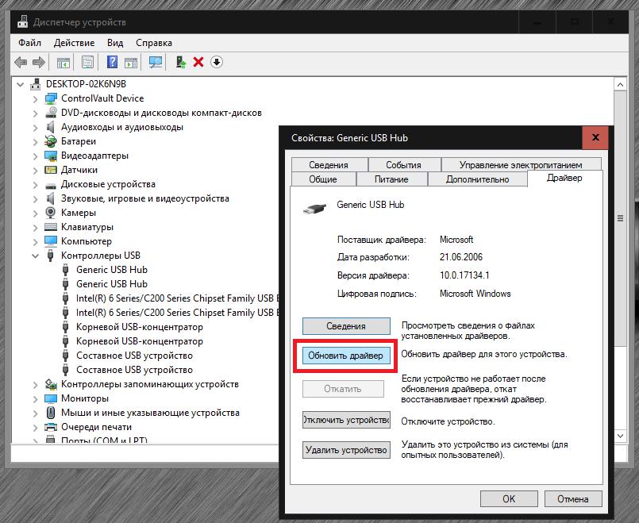Click the Датчики sensors icon
Image resolution: width=639 pixels, height=523 pixels.
(51, 170)
